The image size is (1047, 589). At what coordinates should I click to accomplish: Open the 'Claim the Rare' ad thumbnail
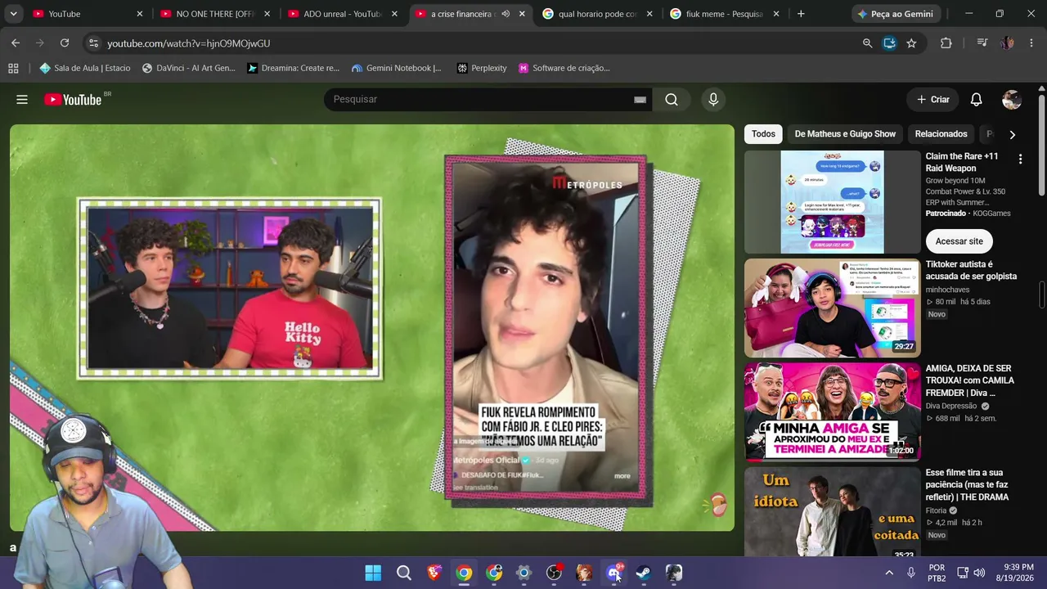click(832, 202)
